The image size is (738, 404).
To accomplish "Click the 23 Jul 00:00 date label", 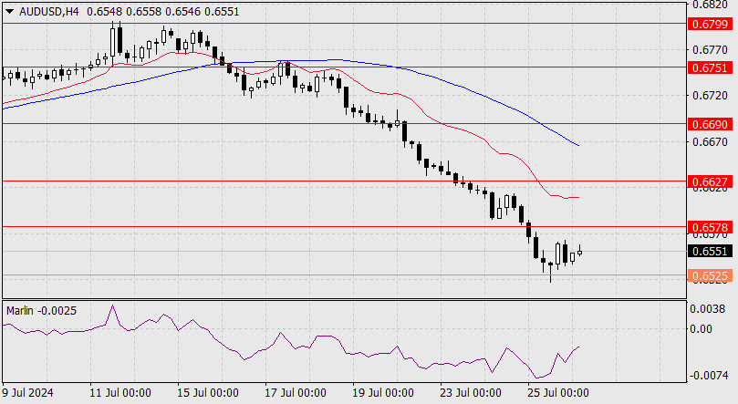I will (x=471, y=392).
